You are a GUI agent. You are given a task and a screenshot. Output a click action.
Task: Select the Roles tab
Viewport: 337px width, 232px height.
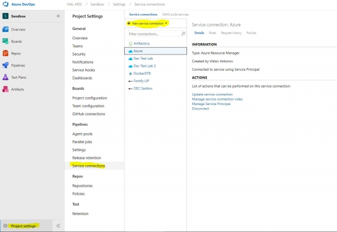click(212, 33)
